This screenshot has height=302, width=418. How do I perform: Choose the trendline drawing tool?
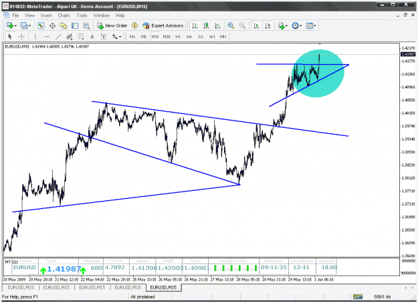tap(58, 37)
